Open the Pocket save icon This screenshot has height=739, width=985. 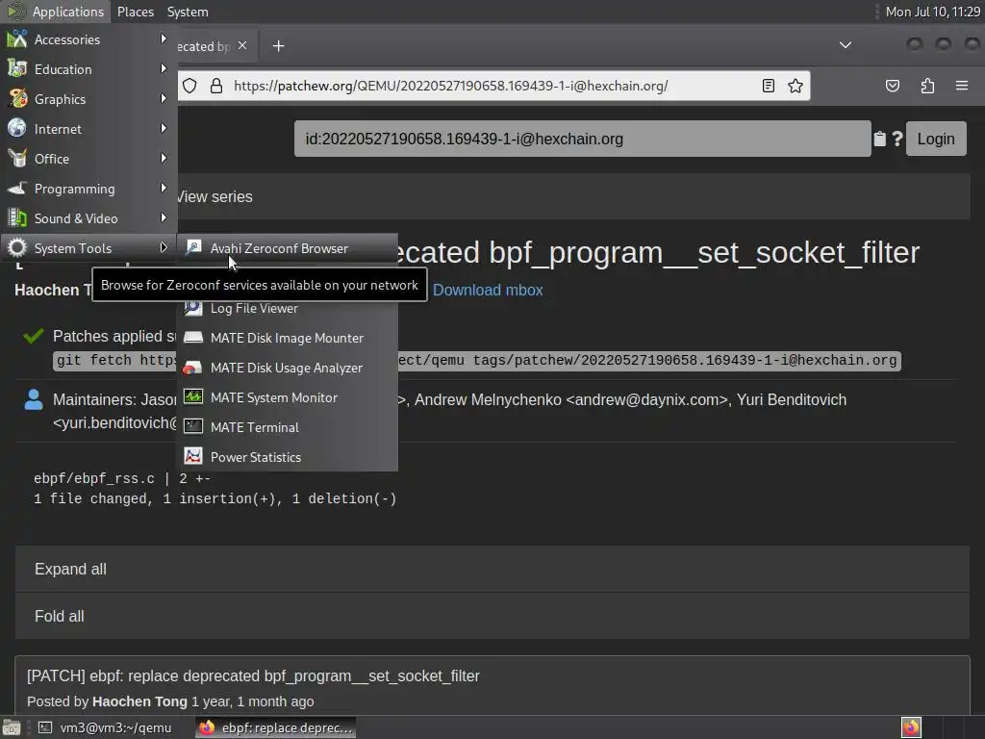pos(892,86)
